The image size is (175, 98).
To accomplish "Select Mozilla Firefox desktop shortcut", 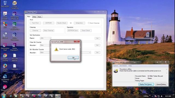I will coord(5,68).
